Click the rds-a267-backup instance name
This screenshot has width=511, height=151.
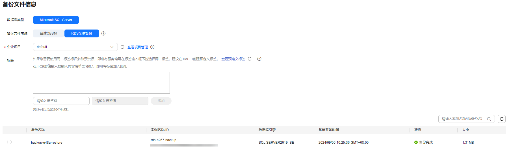pos(163,140)
